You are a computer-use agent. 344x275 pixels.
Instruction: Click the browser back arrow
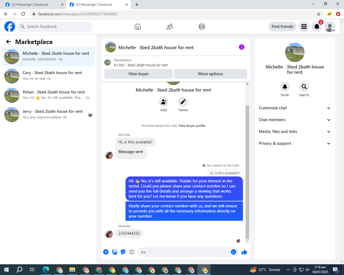tap(6, 14)
